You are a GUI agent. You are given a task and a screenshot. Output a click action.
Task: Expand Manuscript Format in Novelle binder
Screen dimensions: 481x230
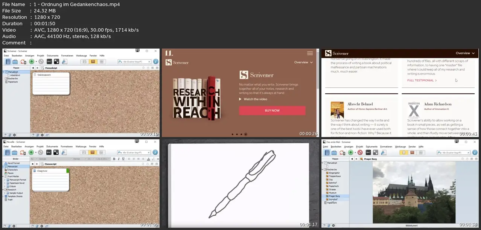tap(6, 180)
